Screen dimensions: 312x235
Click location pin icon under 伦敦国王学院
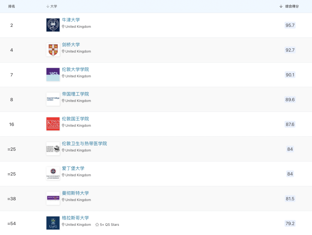pos(63,125)
